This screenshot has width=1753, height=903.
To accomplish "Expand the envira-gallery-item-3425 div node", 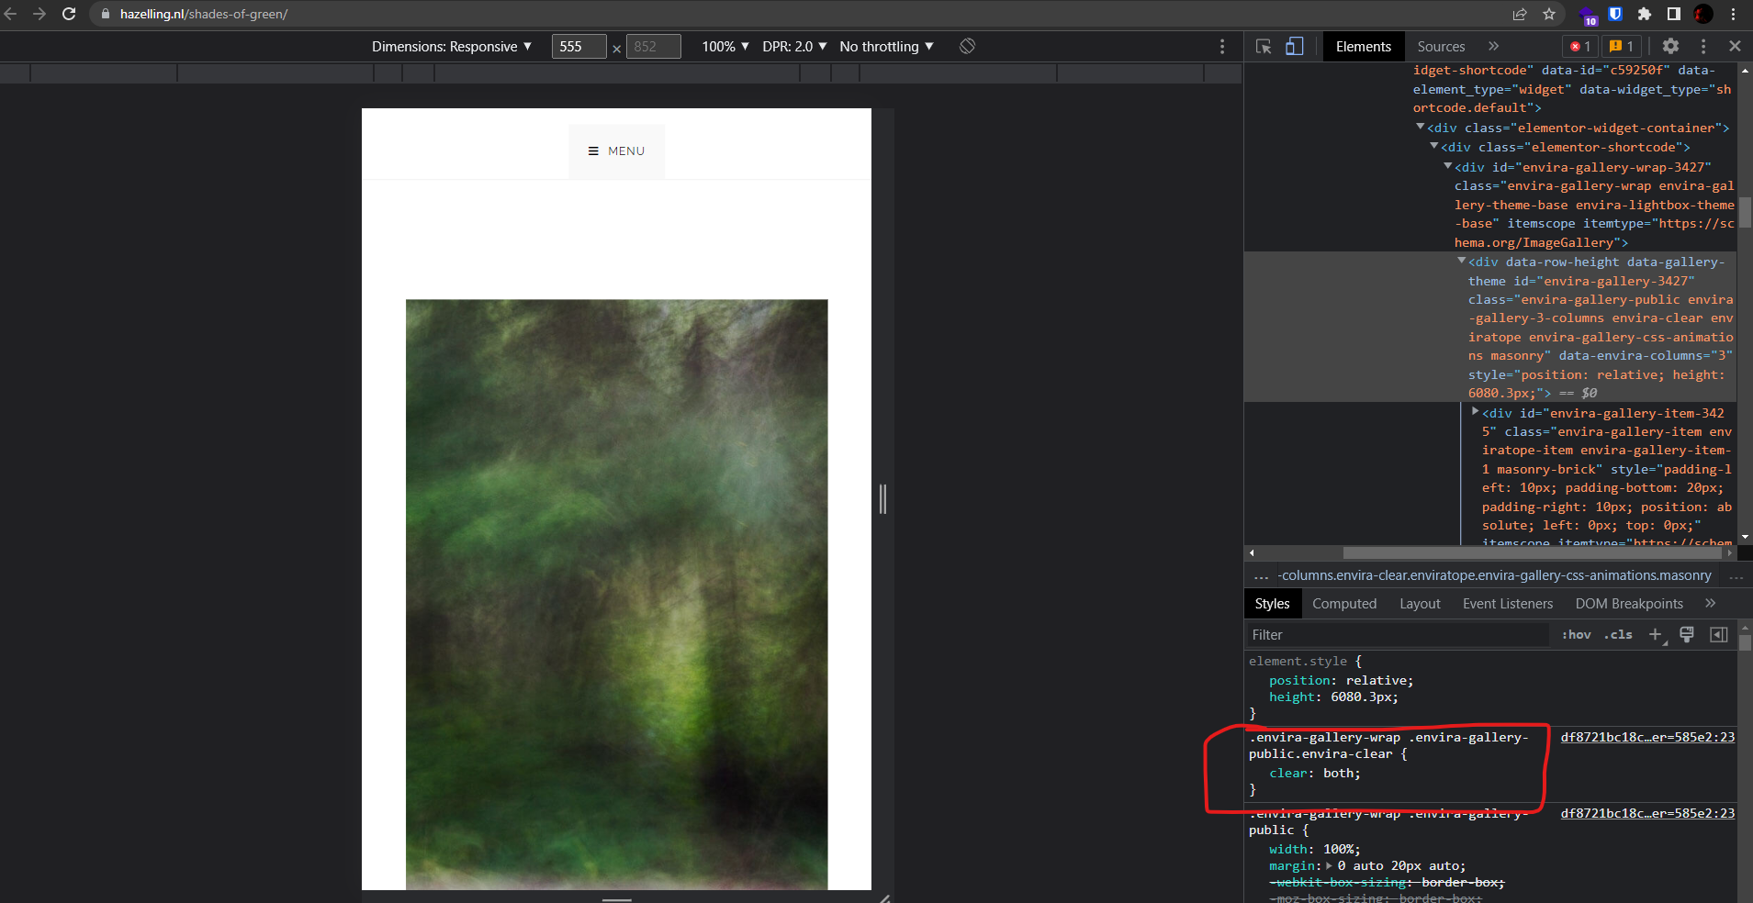I will pos(1475,412).
